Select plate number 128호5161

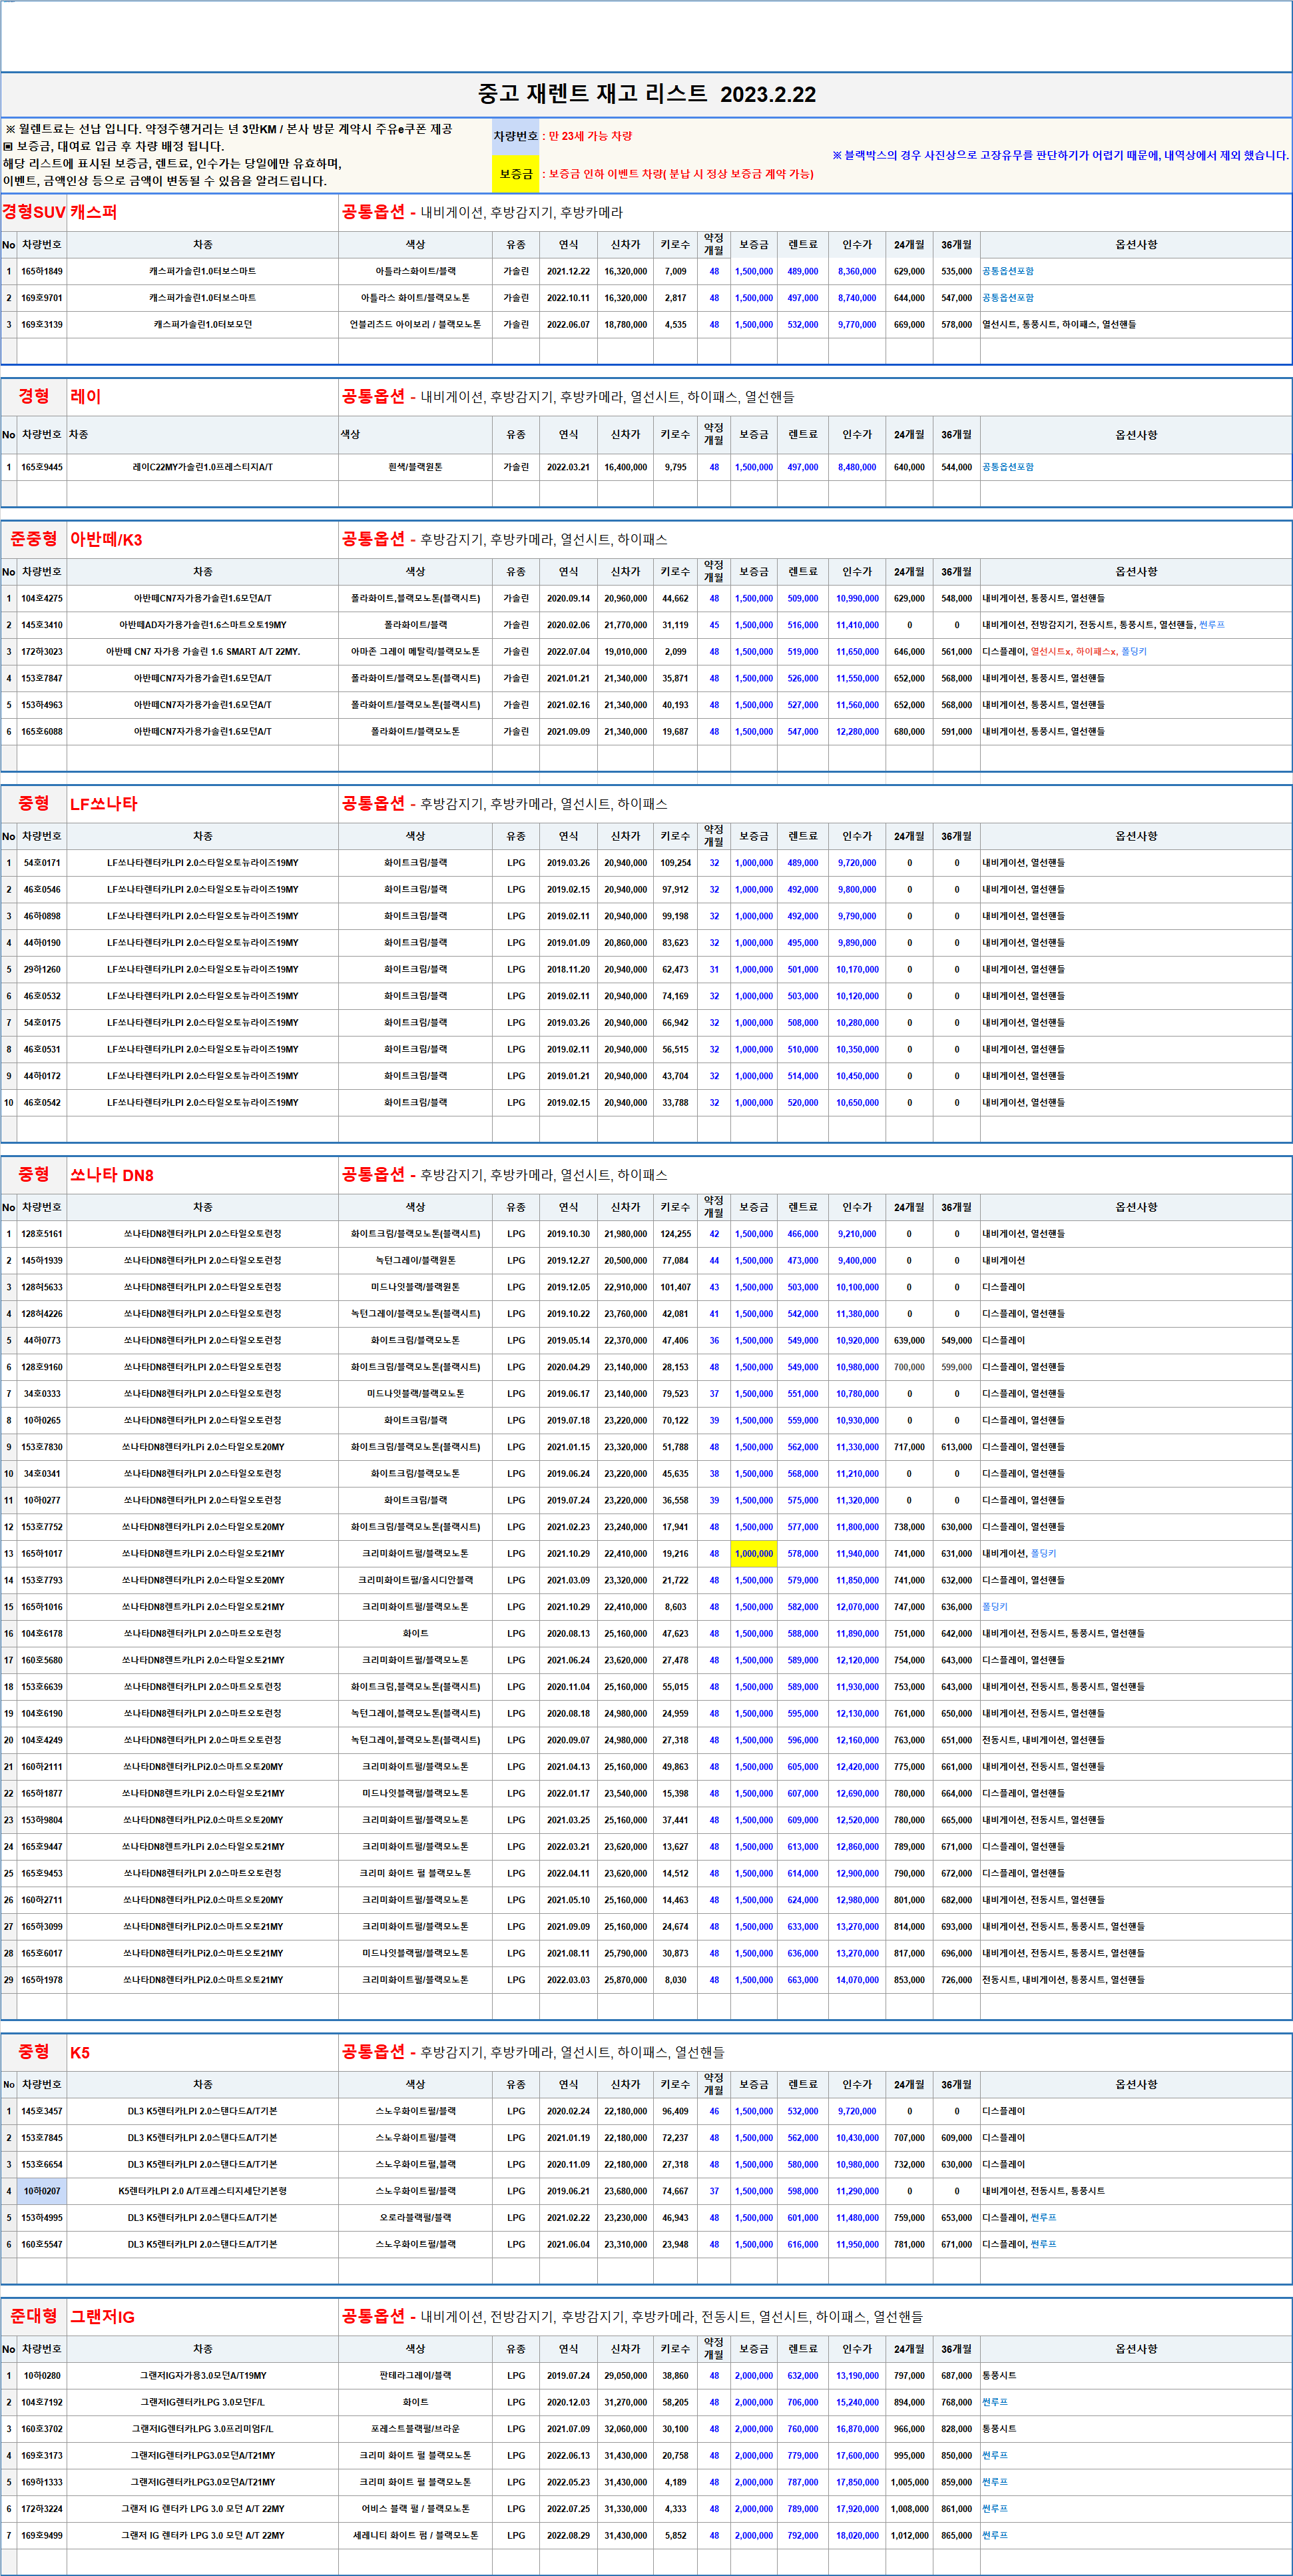click(42, 1234)
